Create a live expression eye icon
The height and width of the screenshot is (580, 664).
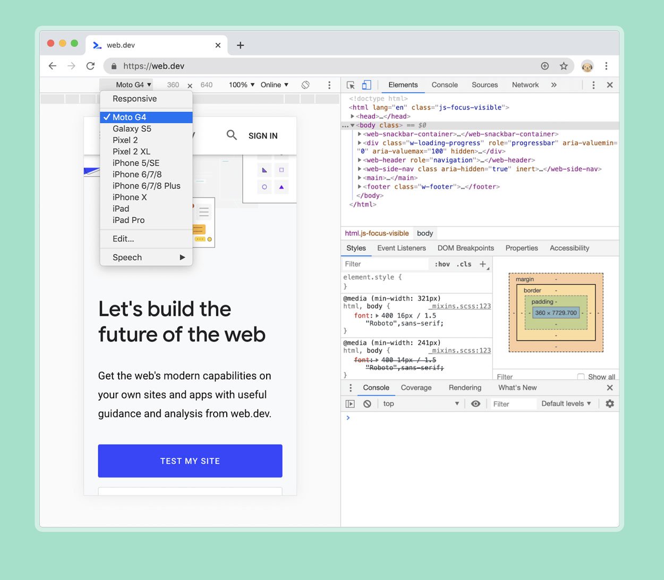coord(476,404)
